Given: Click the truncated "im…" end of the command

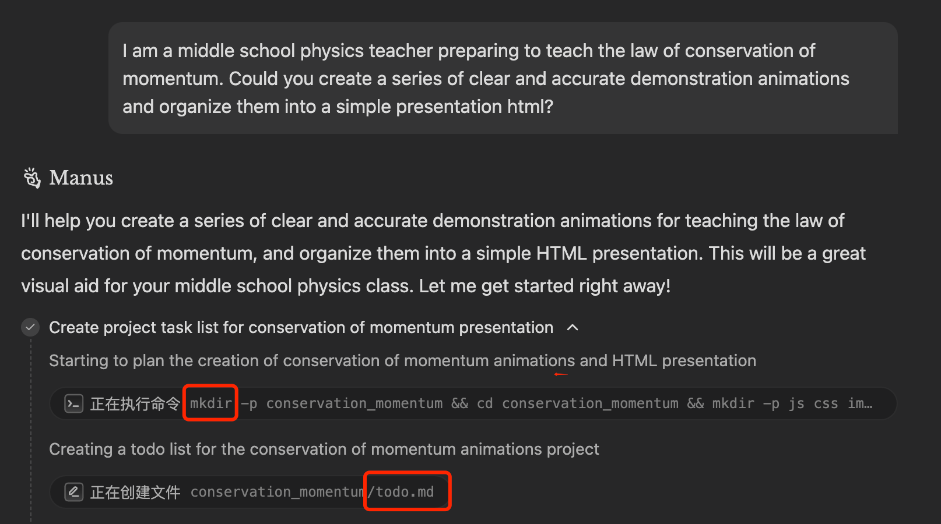Looking at the screenshot, I should [x=860, y=403].
